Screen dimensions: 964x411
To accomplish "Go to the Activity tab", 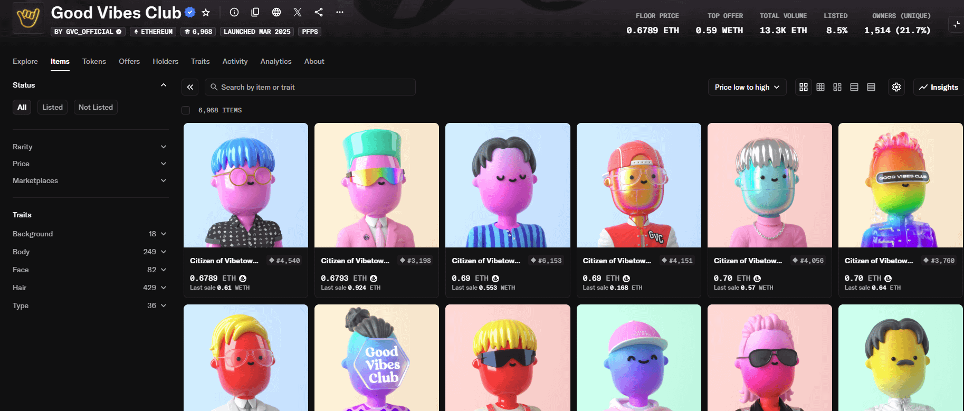I will click(235, 61).
